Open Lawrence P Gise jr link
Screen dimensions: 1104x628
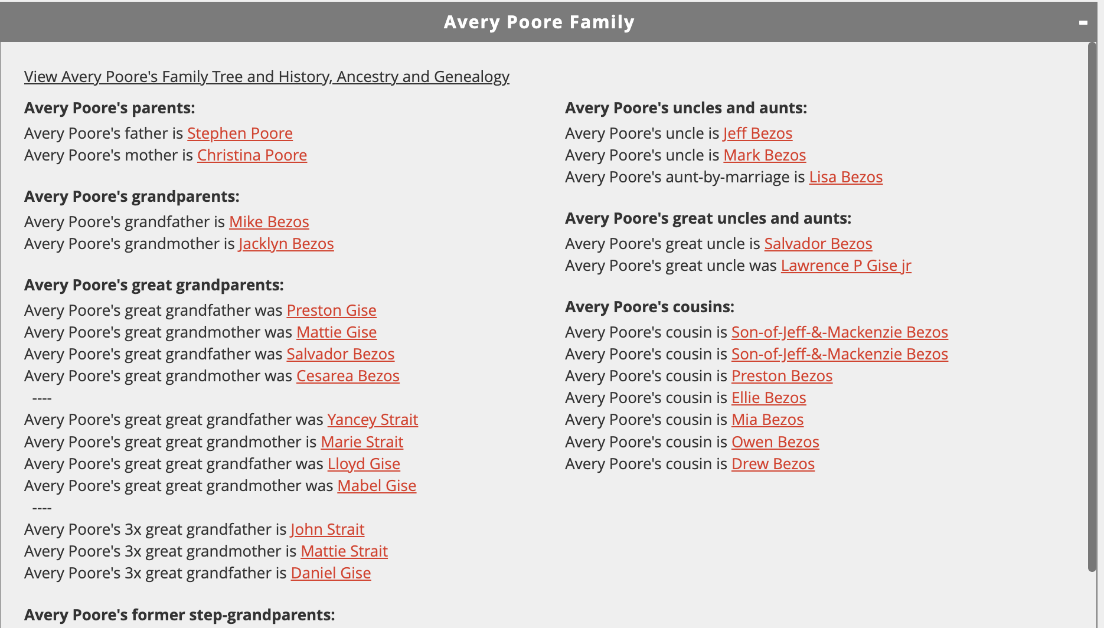tap(845, 266)
